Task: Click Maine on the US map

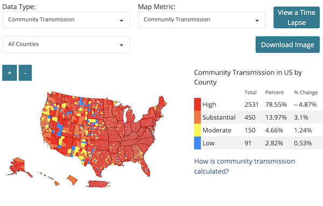Action: click(x=162, y=103)
